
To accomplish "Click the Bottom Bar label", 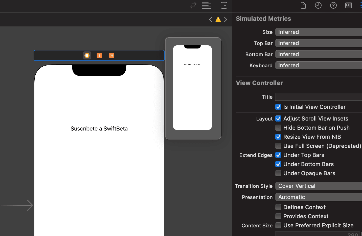I will click(x=259, y=54).
